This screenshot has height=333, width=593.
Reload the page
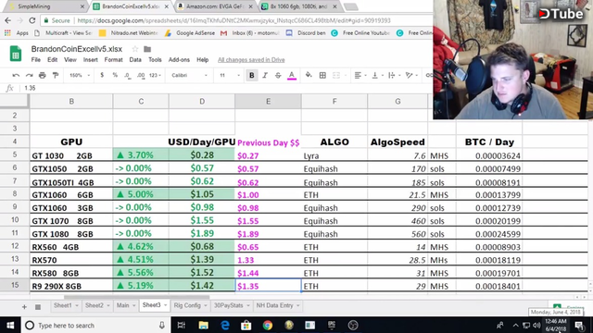[32, 20]
